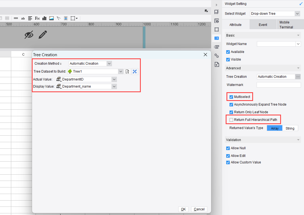
Task: Select the Formula F(x) tool in the toolbar
Action: coord(37,18)
